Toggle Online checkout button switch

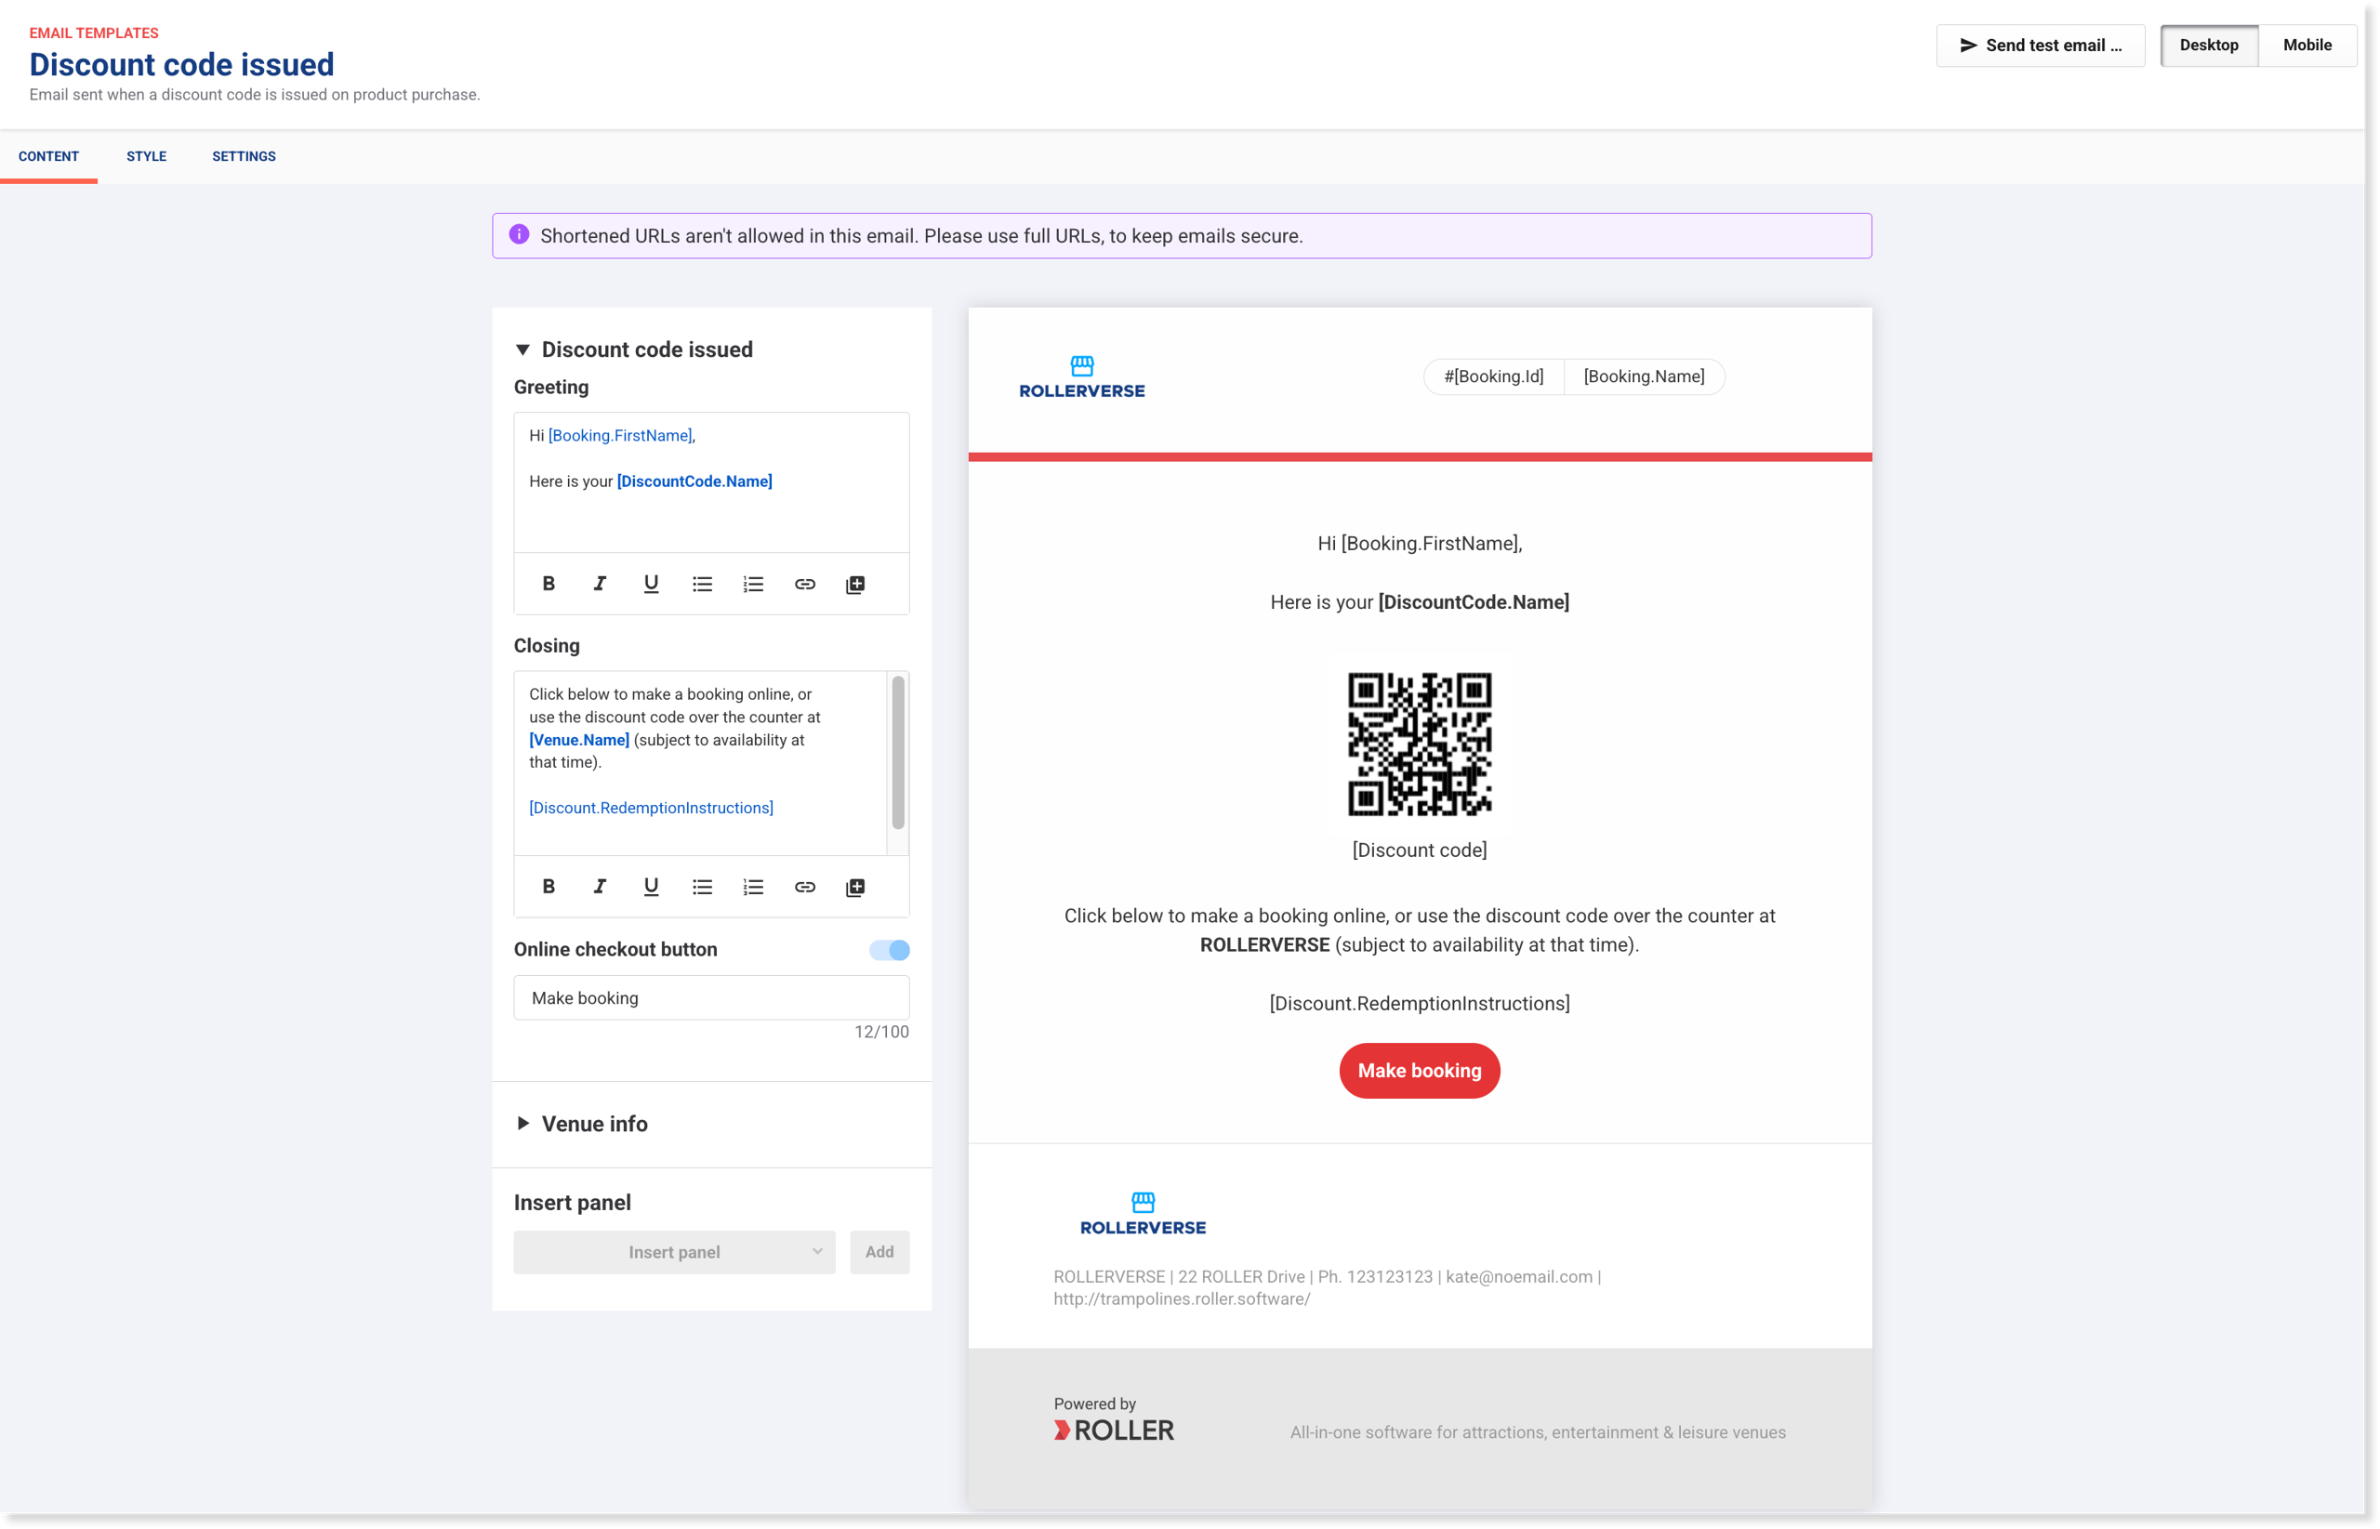pyautogui.click(x=889, y=950)
